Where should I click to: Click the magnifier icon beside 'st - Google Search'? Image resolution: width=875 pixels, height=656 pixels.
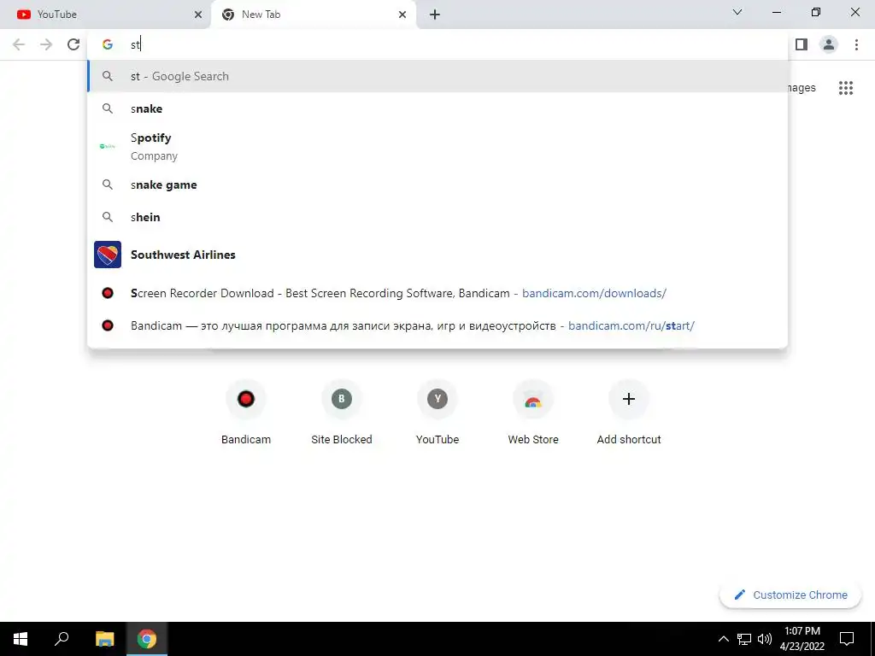(108, 76)
